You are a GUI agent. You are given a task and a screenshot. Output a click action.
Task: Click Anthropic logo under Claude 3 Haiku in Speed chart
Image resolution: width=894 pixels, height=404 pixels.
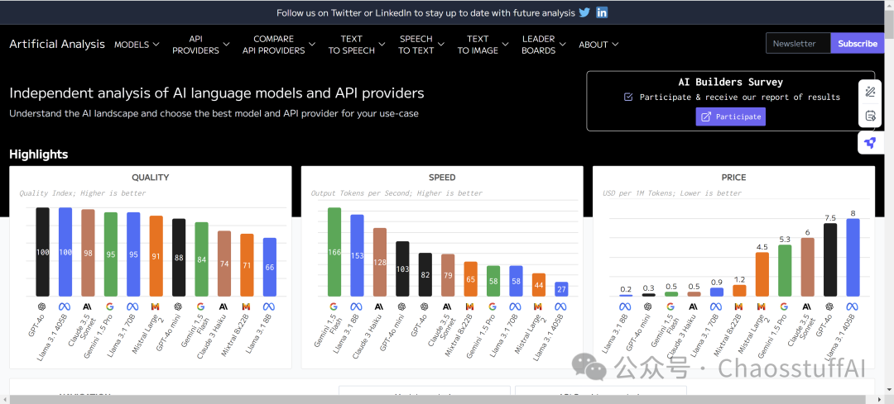[x=380, y=306]
